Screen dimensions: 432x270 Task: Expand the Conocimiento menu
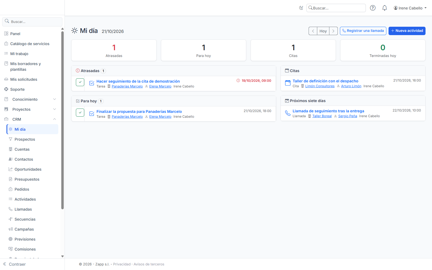[30, 99]
